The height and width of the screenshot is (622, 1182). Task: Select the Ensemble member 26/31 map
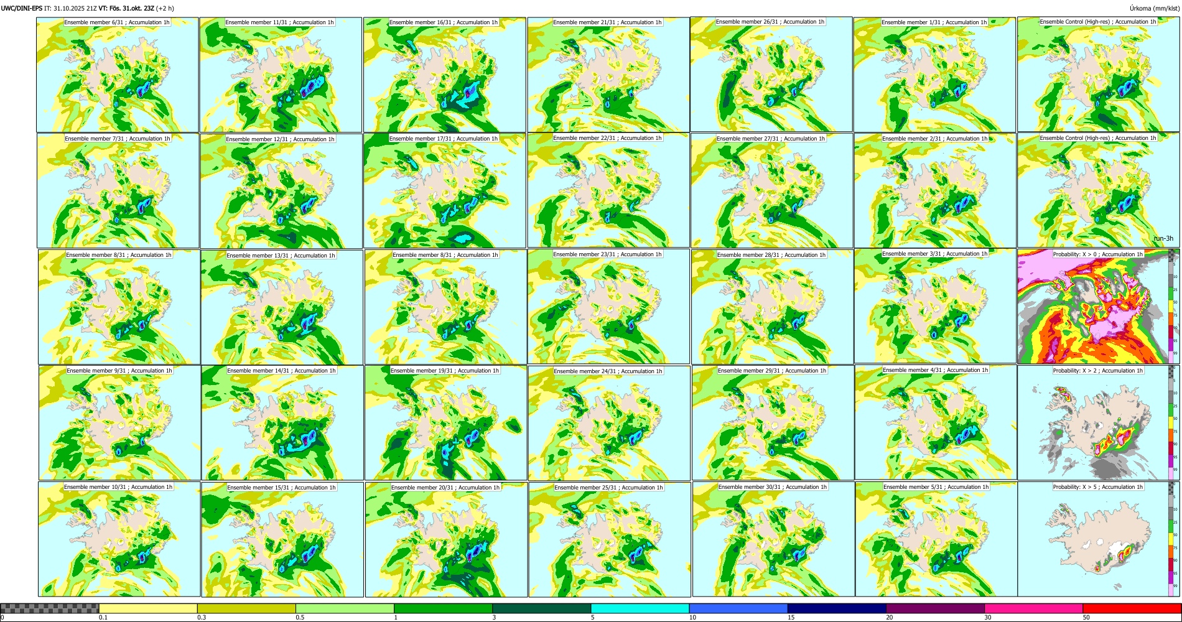pos(771,74)
